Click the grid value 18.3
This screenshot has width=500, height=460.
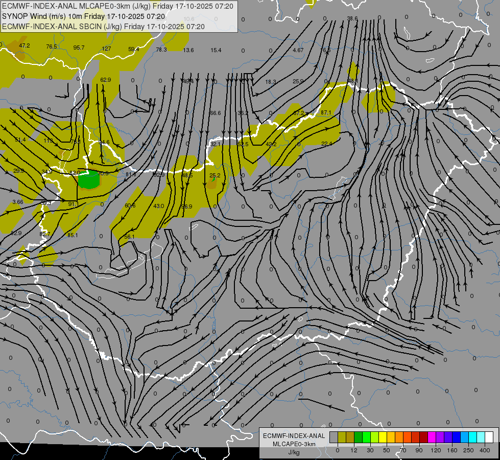(x=270, y=82)
